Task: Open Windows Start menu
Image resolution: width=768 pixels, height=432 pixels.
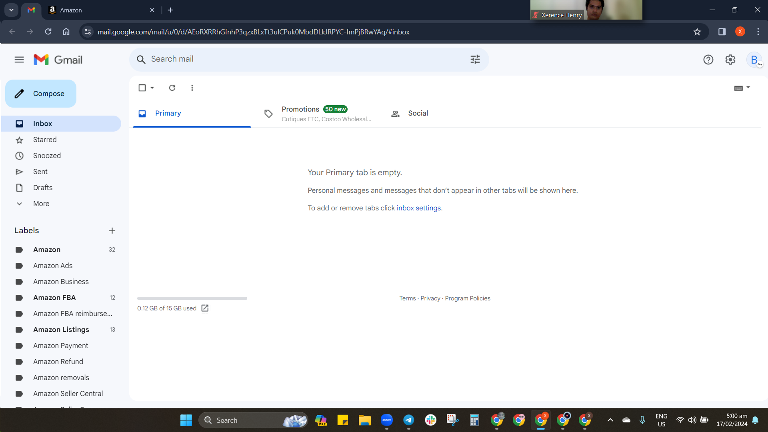Action: [x=186, y=420]
